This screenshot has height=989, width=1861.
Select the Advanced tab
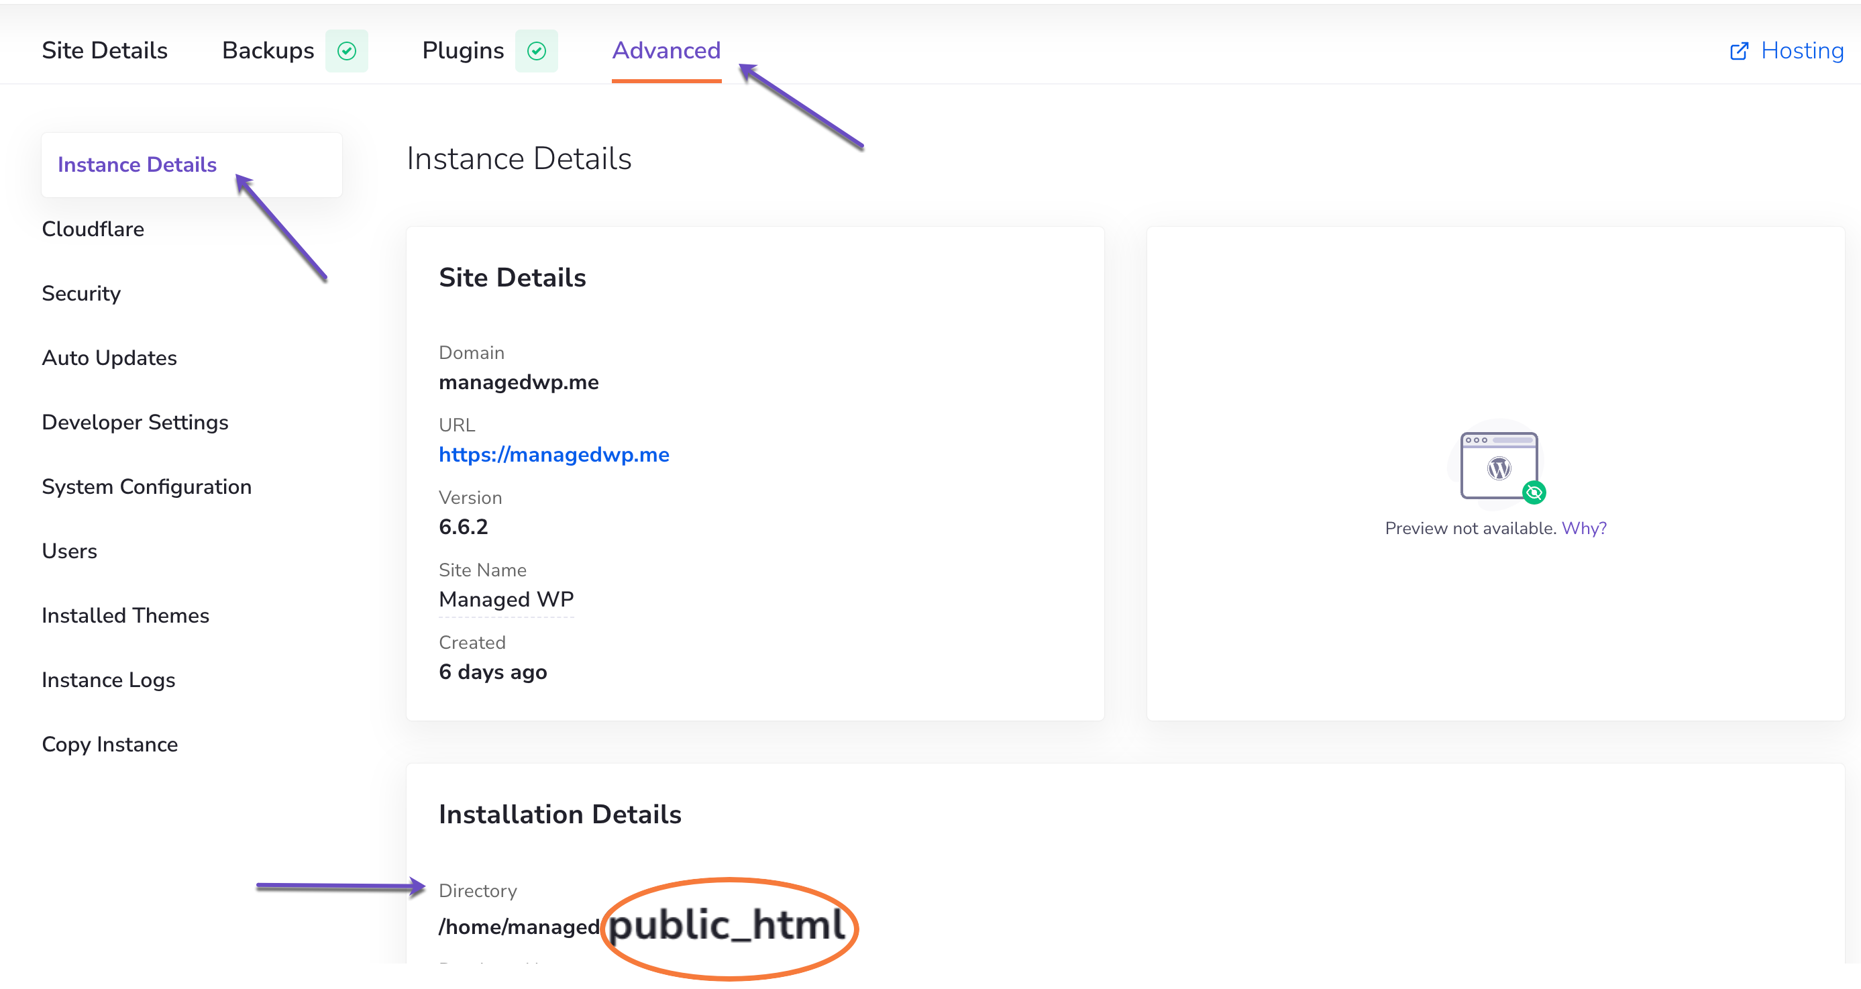(x=666, y=50)
